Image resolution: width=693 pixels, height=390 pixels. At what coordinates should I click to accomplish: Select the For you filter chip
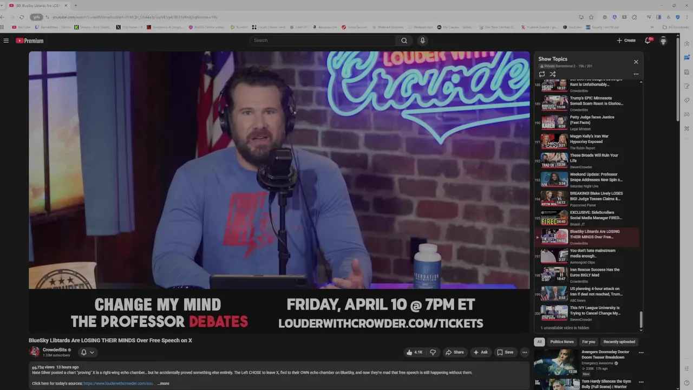589,342
